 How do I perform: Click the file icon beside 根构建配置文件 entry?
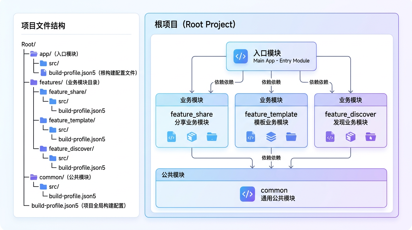(x=43, y=73)
